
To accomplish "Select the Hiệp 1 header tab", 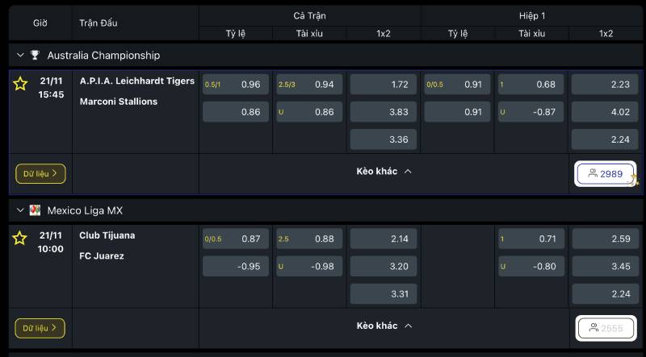I will tap(533, 16).
